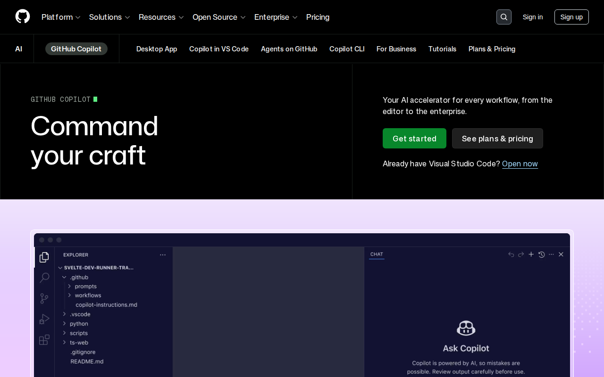Screen dimensions: 604x377
Task: Click See plans & pricing button
Action: 497,139
